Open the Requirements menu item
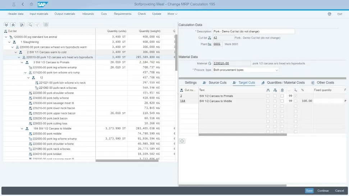The image size is (349, 196). pyautogui.click(x=123, y=14)
